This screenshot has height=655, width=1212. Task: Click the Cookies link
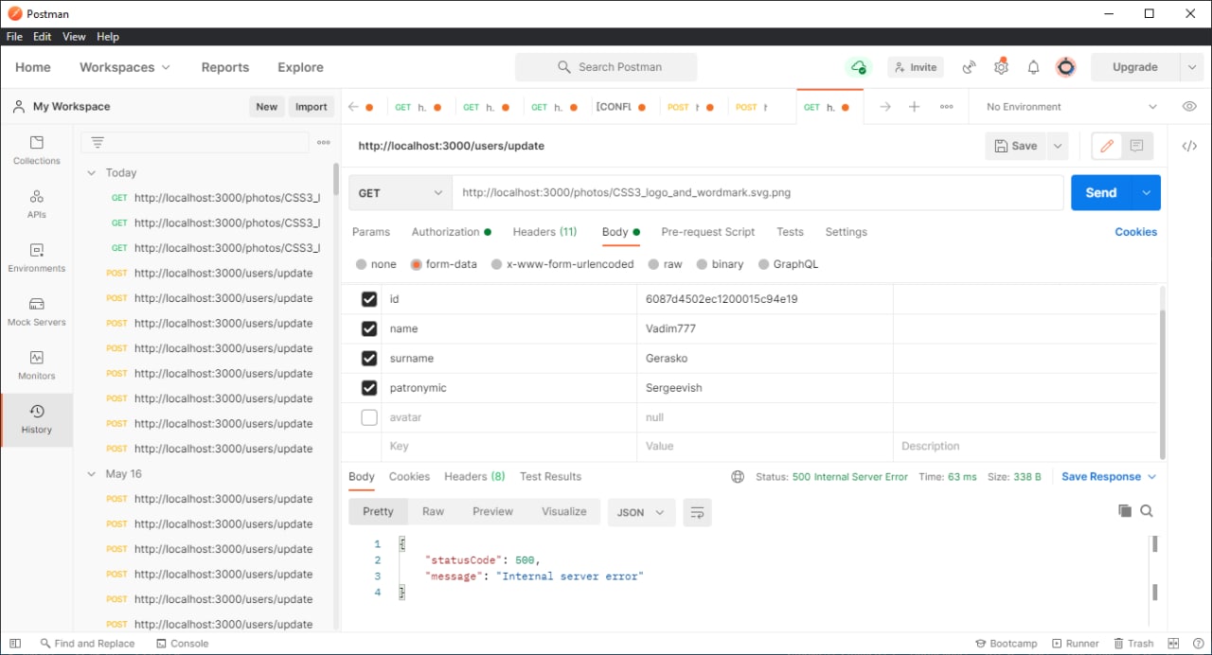[1135, 232]
